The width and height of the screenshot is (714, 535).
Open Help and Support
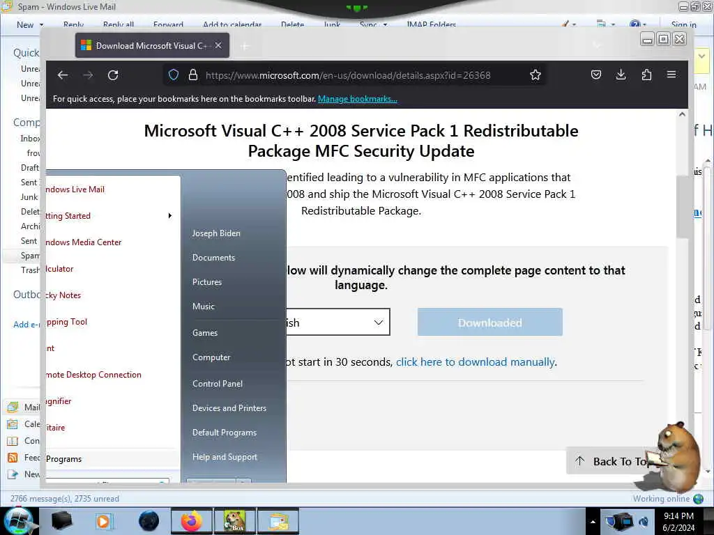tap(225, 457)
